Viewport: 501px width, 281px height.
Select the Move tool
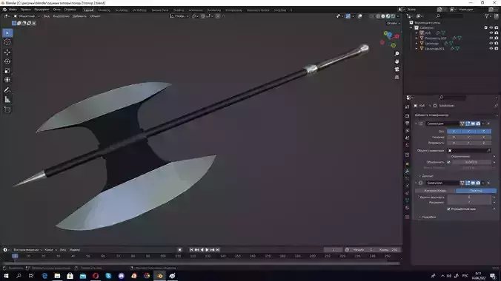pyautogui.click(x=7, y=52)
